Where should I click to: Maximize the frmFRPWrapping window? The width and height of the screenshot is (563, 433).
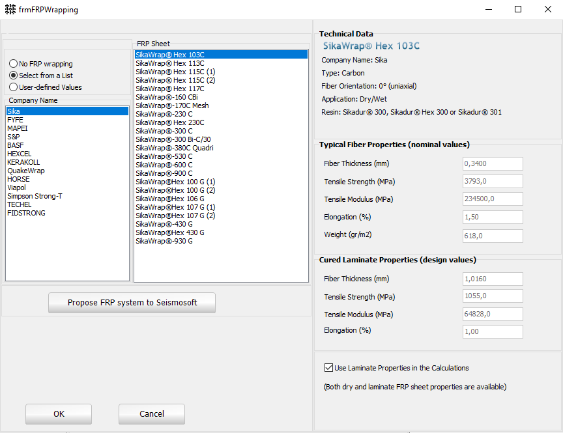[518, 9]
